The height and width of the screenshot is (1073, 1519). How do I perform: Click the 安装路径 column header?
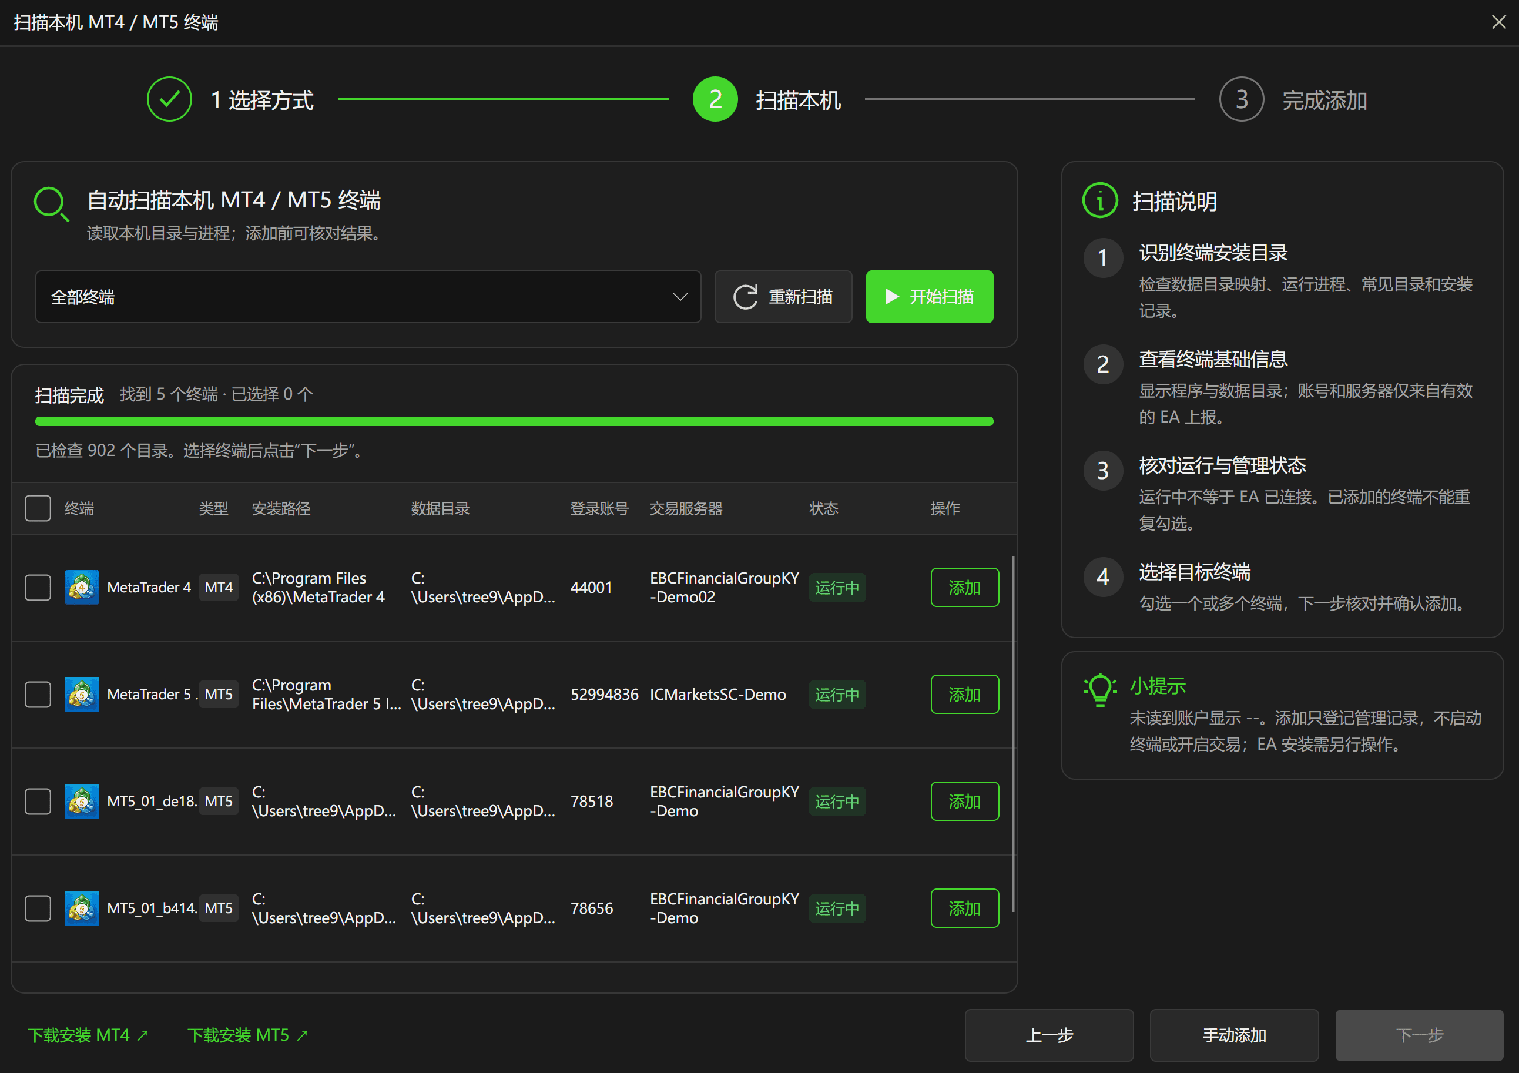[x=281, y=509]
